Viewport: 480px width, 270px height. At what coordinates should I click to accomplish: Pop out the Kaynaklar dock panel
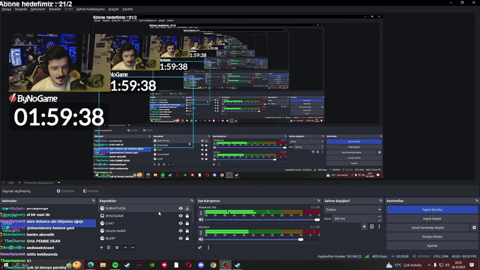pos(192,201)
